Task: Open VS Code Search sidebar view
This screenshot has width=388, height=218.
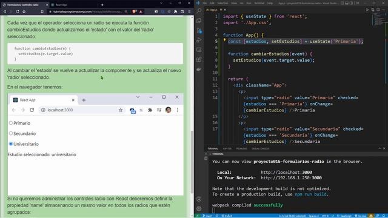Action: [199, 11]
